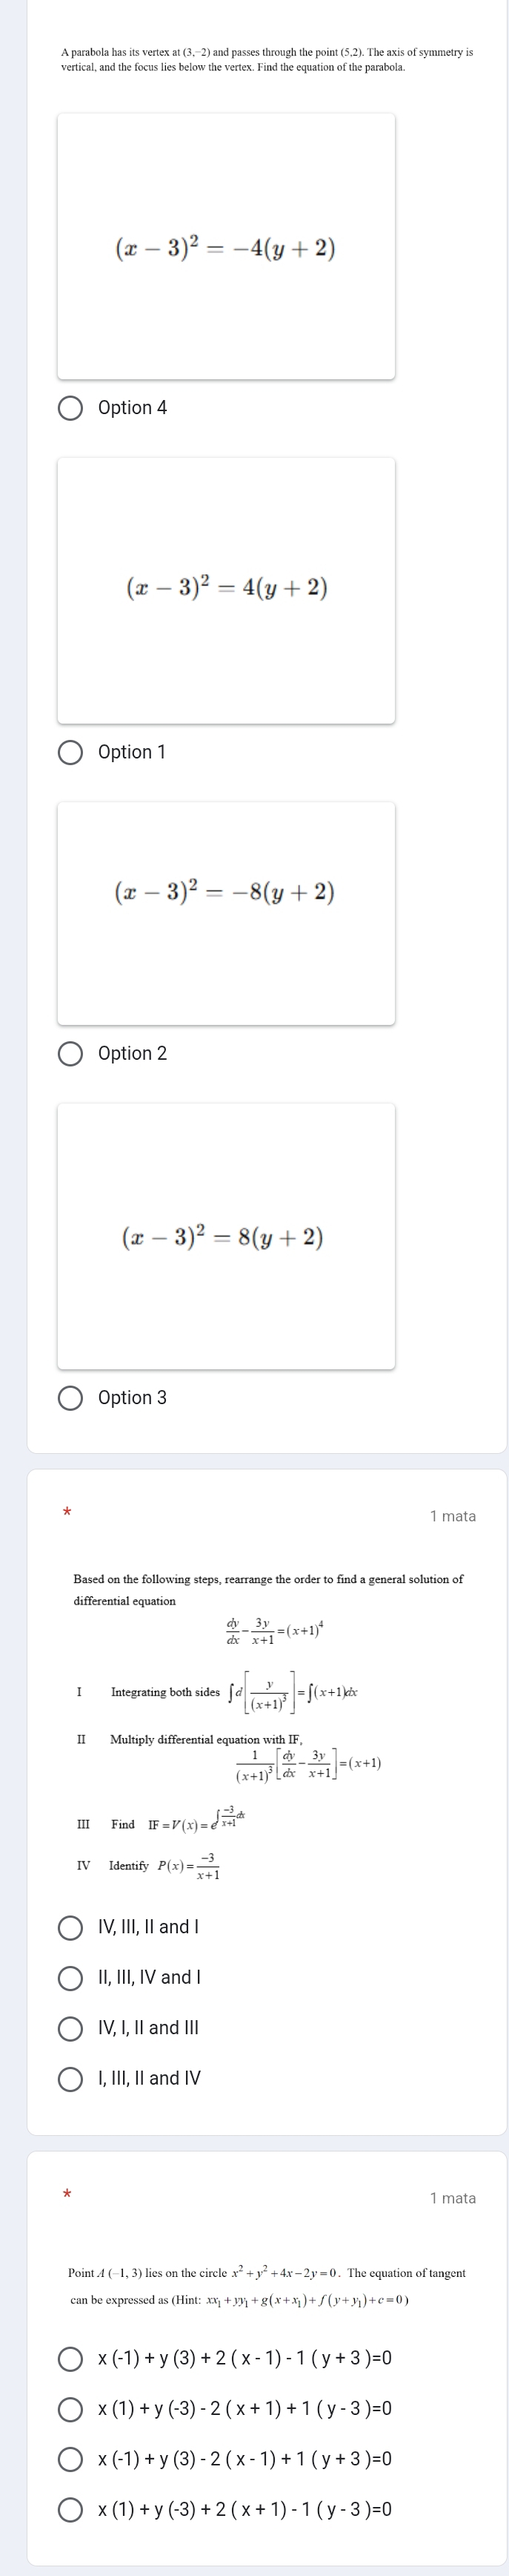509x2576 pixels.
Task: Select the image with (x−3)² = 8(y+2)
Action: coord(225,1236)
